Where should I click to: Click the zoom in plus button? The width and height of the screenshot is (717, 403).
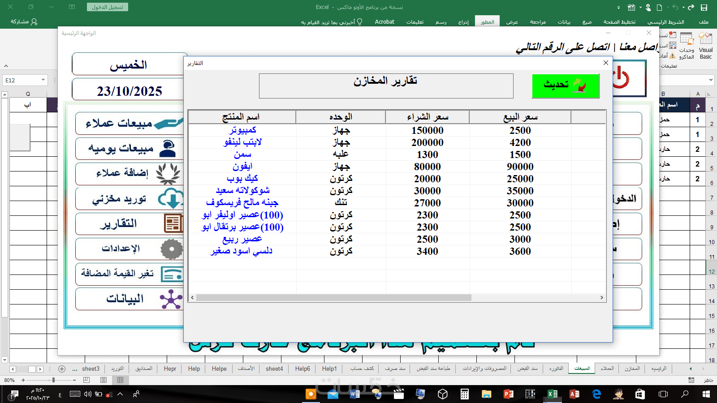tap(23, 380)
